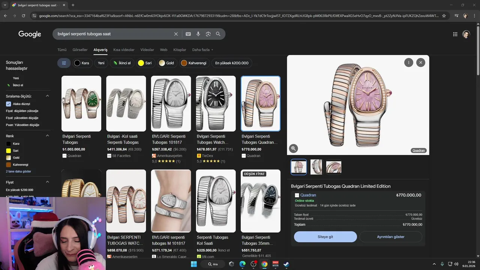
Task: Open the Kısa videolar tab
Action: click(x=124, y=50)
